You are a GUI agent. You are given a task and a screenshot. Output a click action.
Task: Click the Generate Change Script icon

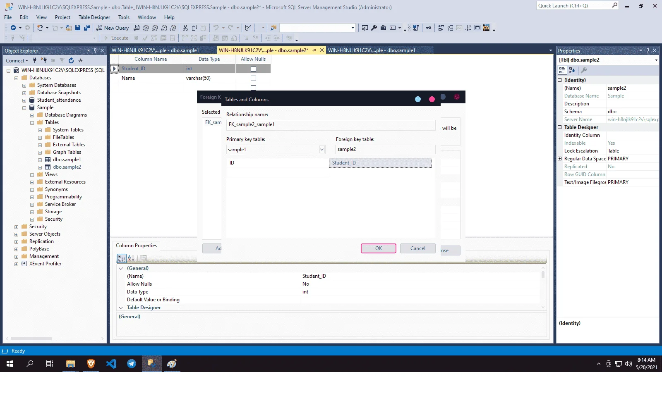click(416, 28)
